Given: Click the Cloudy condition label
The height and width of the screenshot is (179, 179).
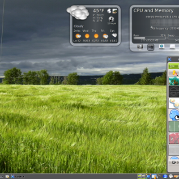Looking at the screenshot, I should click(x=78, y=26).
